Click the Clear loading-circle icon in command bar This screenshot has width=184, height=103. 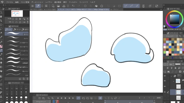click(x=85, y=6)
